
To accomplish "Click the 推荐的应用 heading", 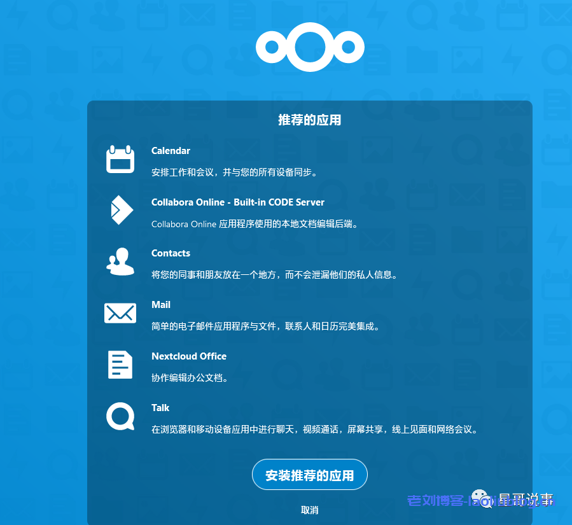I will pyautogui.click(x=309, y=120).
